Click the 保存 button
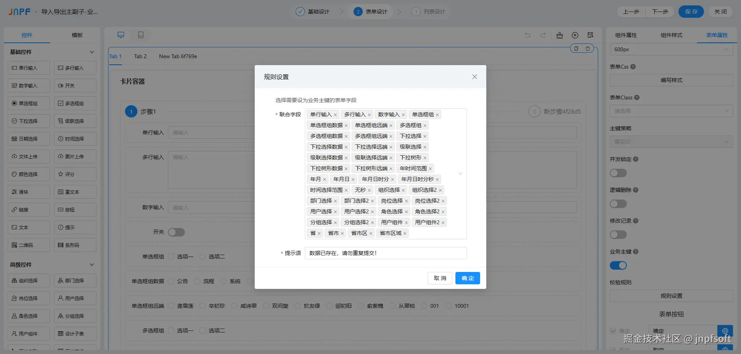The image size is (741, 354). pyautogui.click(x=691, y=12)
